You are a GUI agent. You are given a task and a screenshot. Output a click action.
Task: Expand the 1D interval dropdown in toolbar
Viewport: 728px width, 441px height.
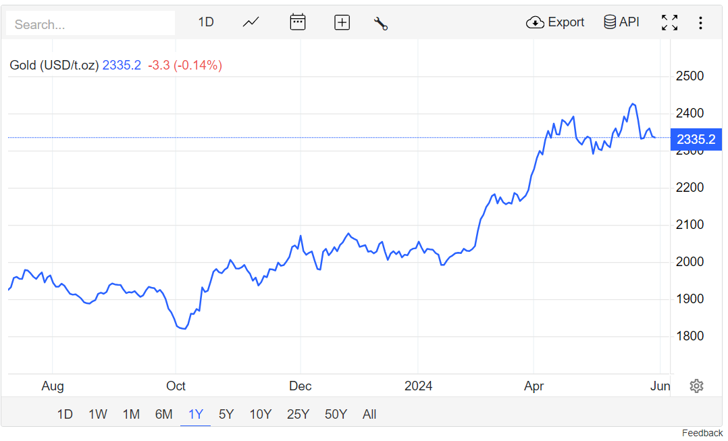tap(206, 22)
